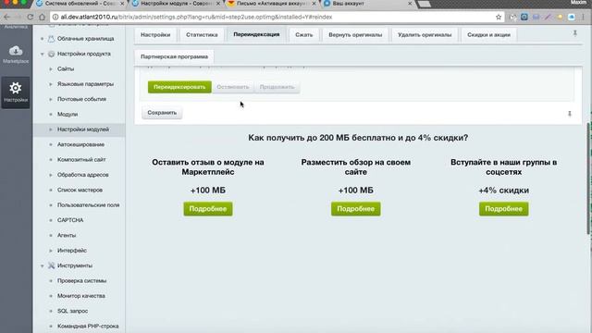Click the site info icon in address bar
The width and height of the screenshot is (592, 333).
55,17
